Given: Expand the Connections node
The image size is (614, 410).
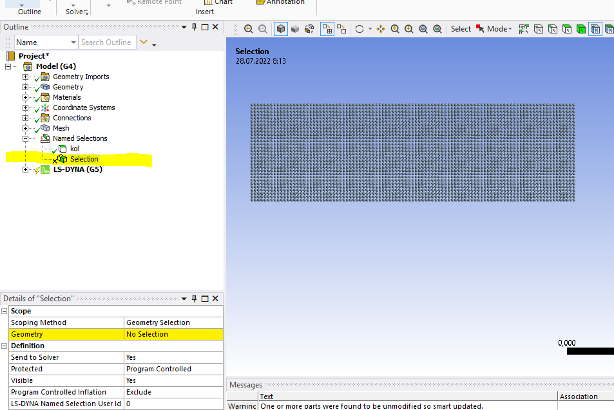Looking at the screenshot, I should click(x=26, y=118).
